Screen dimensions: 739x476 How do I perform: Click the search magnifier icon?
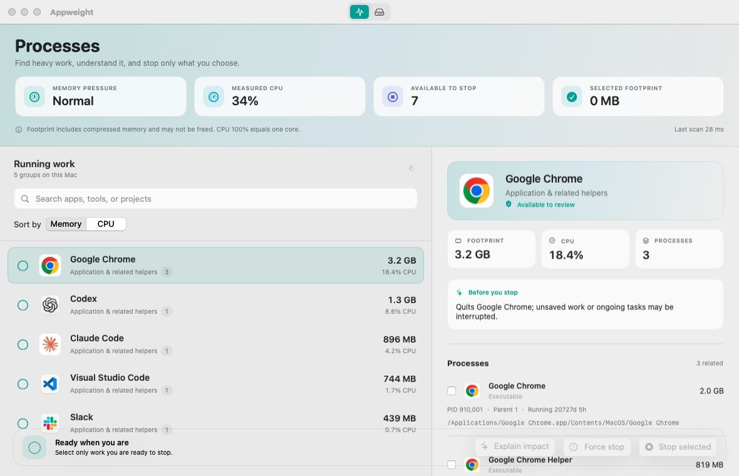tap(25, 199)
